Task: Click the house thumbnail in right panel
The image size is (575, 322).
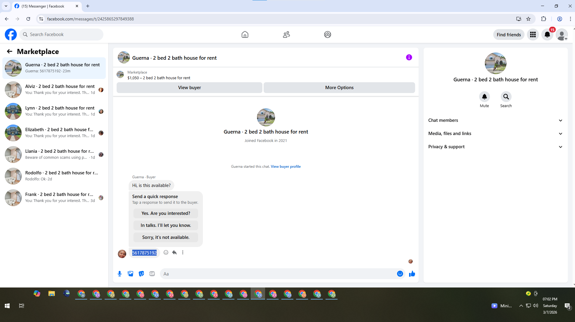Action: tap(496, 63)
